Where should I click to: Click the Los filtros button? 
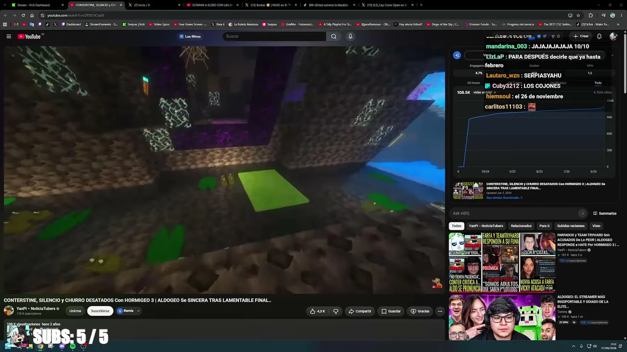tap(190, 36)
